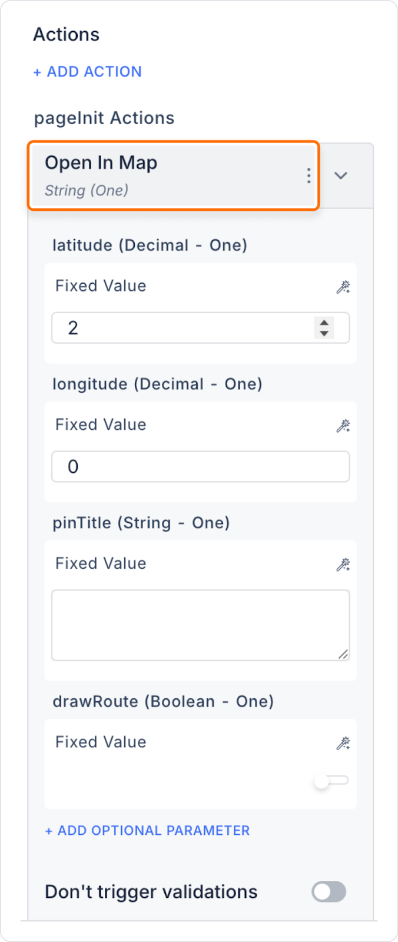Click the pinTitle textarea resize handle
The image size is (398, 942).
tap(343, 654)
